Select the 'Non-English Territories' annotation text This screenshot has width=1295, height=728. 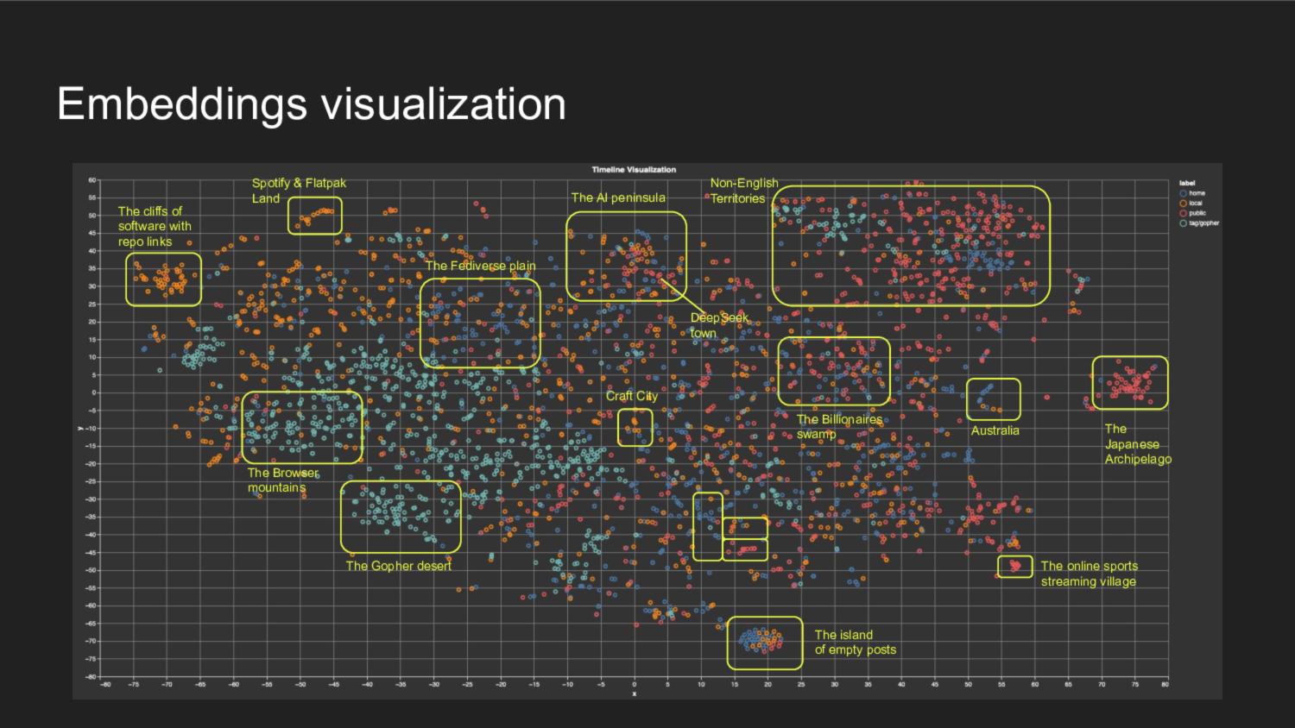point(743,191)
